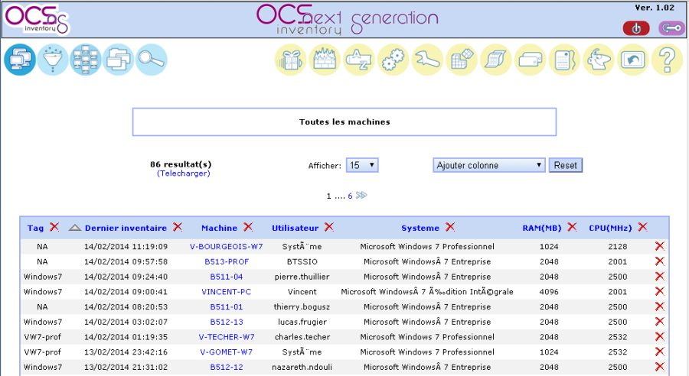Remove the Dernier inventaire column
The width and height of the screenshot is (689, 376).
point(178,227)
